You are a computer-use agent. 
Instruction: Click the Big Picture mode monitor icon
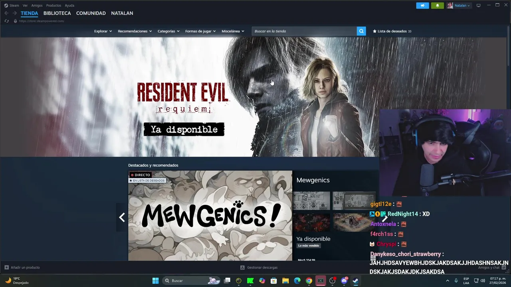click(478, 6)
